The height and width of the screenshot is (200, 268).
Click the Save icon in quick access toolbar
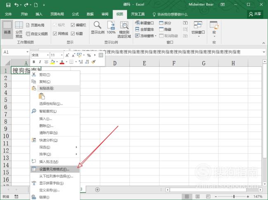point(8,5)
